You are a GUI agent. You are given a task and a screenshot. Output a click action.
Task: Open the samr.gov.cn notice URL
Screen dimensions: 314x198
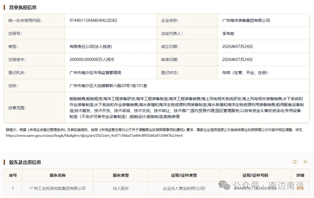coord(94,135)
